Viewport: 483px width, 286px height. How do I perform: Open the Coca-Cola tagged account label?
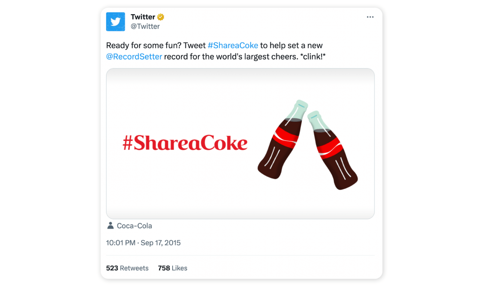point(134,226)
